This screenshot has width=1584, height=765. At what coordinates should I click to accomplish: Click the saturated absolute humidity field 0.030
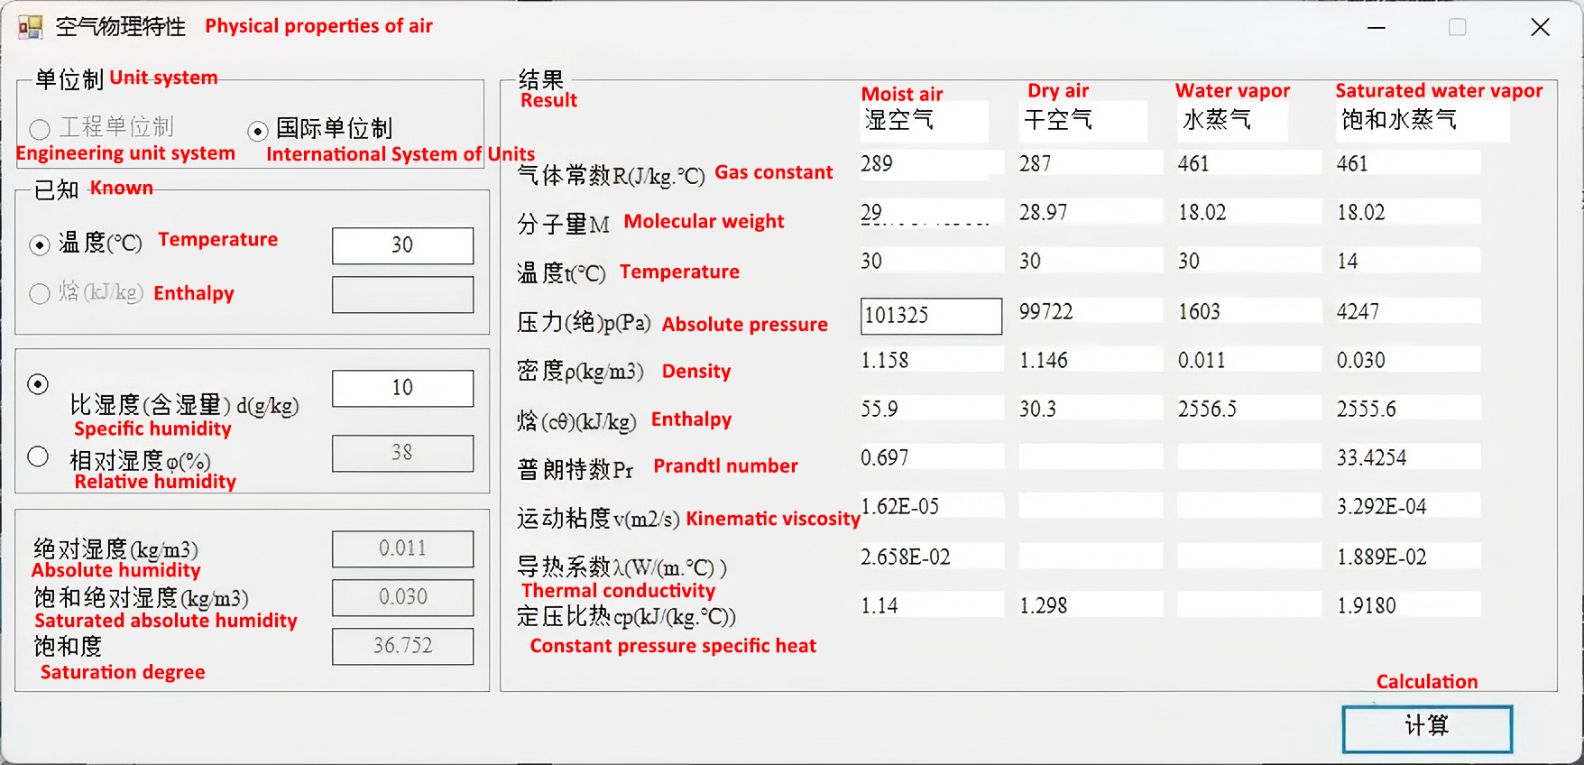click(402, 597)
